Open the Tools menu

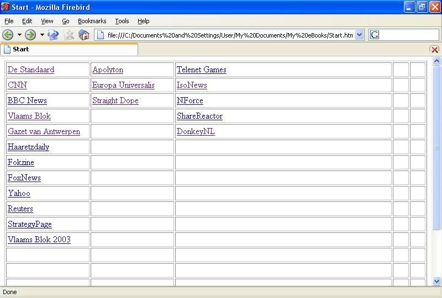click(x=122, y=21)
